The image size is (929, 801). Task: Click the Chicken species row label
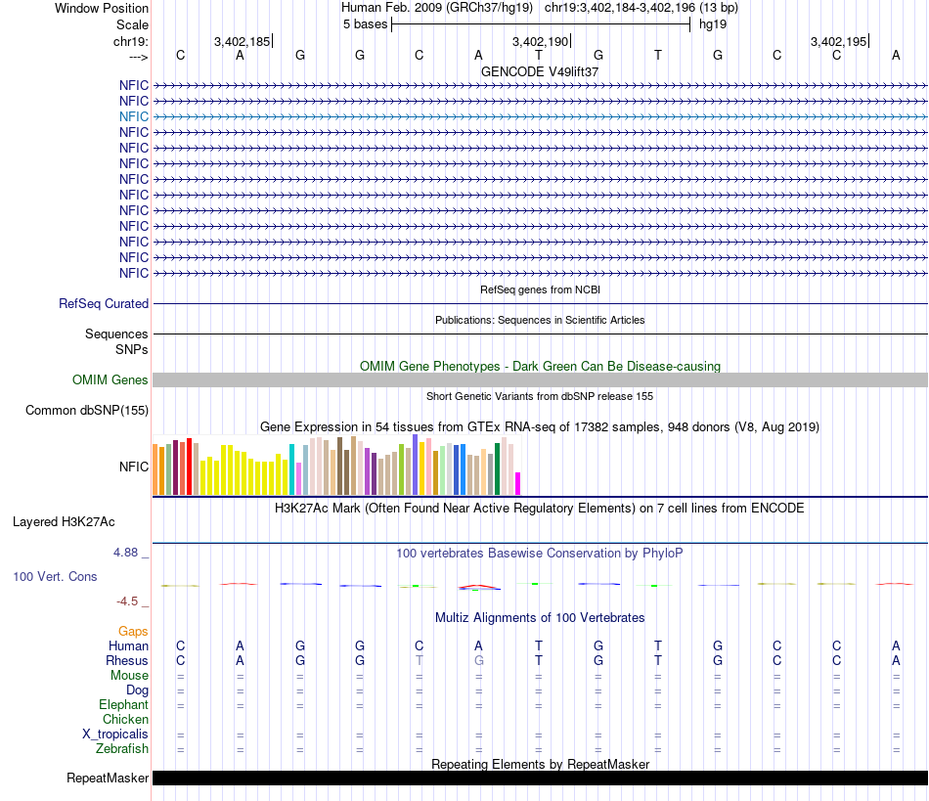125,719
